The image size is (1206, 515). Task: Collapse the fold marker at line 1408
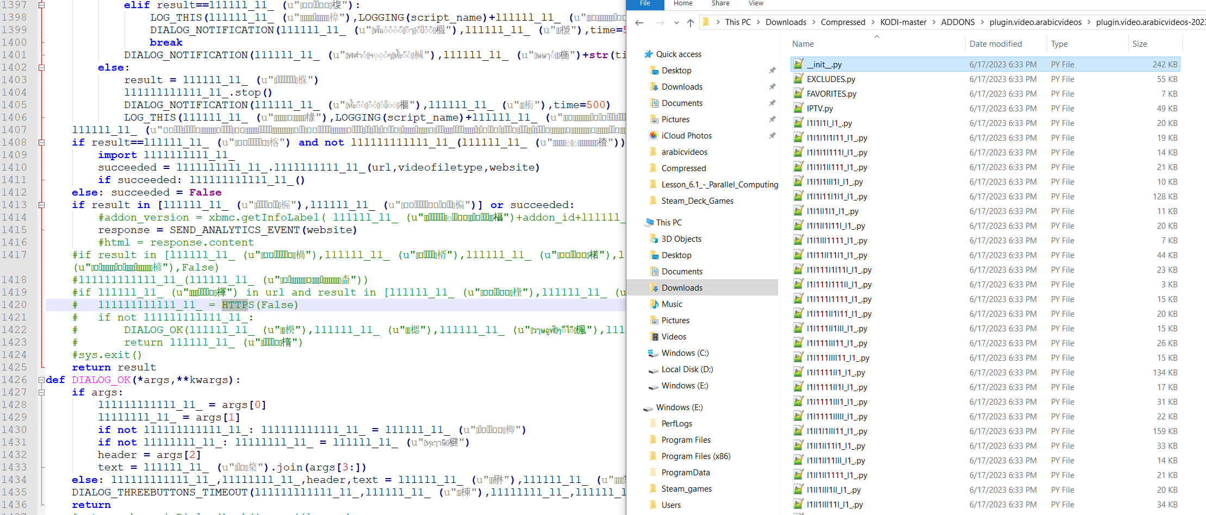[x=41, y=142]
